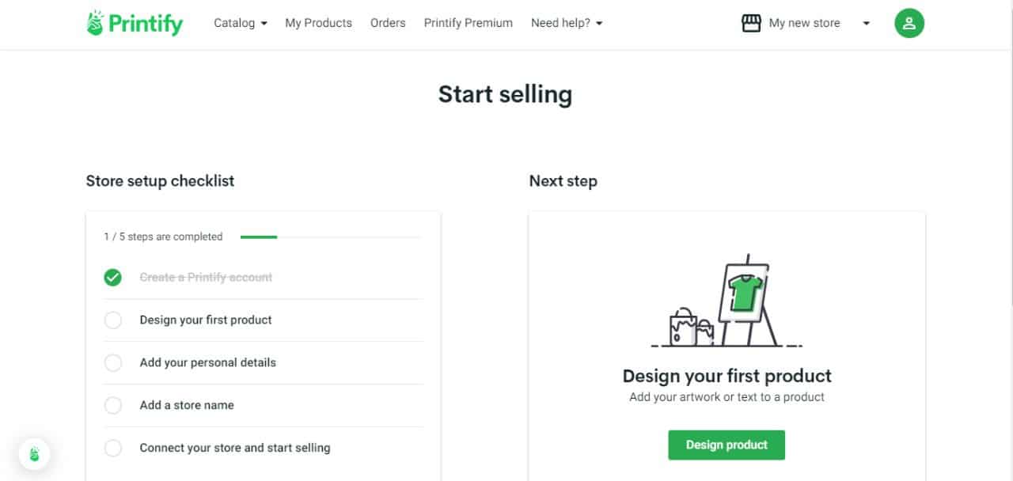Click the green t-shirt on easel
This screenshot has height=481, width=1013.
pos(745,293)
